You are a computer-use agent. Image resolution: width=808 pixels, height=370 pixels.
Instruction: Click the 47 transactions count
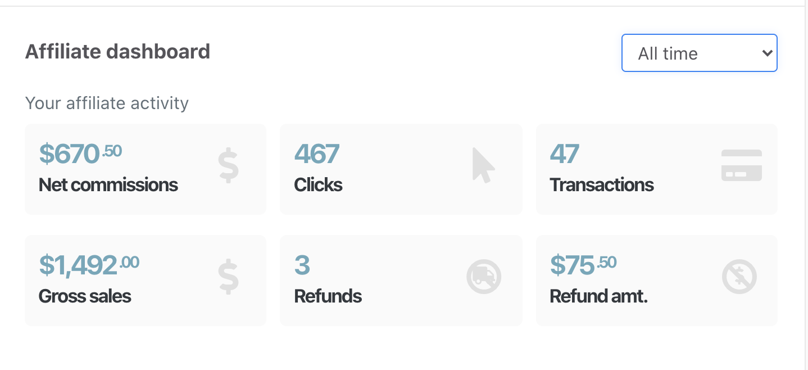564,154
